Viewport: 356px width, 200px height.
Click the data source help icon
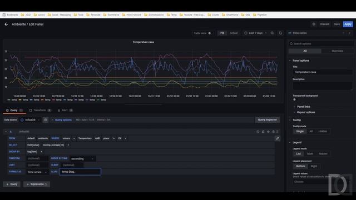[x=46, y=120]
